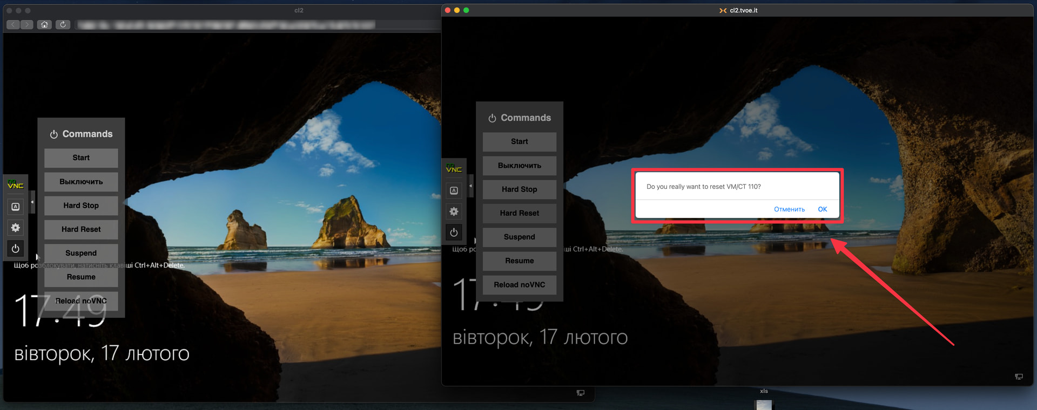Open noVNC settings gear in left window

tap(16, 228)
